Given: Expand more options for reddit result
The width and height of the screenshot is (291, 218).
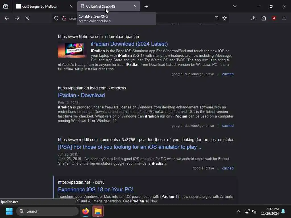Looking at the screenshot, I should (218, 168).
